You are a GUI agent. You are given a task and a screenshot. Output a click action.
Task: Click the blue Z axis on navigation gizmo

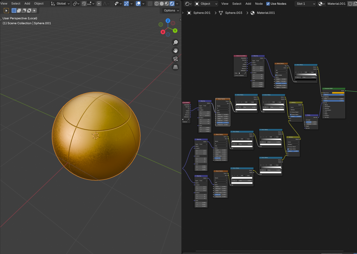(x=168, y=21)
